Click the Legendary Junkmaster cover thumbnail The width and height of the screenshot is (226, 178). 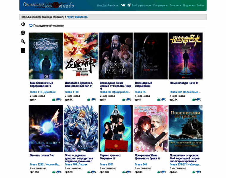click(150, 56)
